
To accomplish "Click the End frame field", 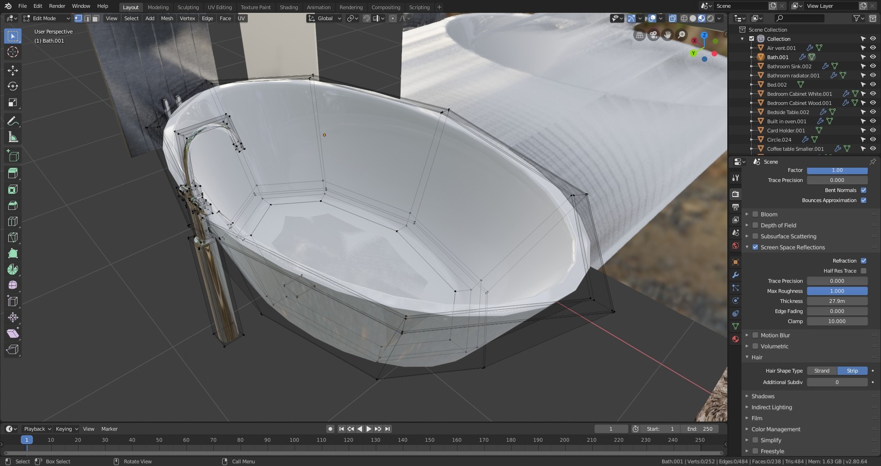I will point(700,429).
